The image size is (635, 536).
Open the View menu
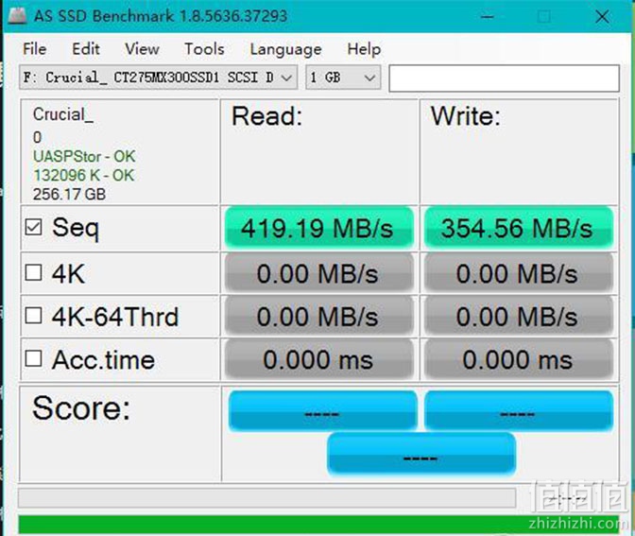142,49
